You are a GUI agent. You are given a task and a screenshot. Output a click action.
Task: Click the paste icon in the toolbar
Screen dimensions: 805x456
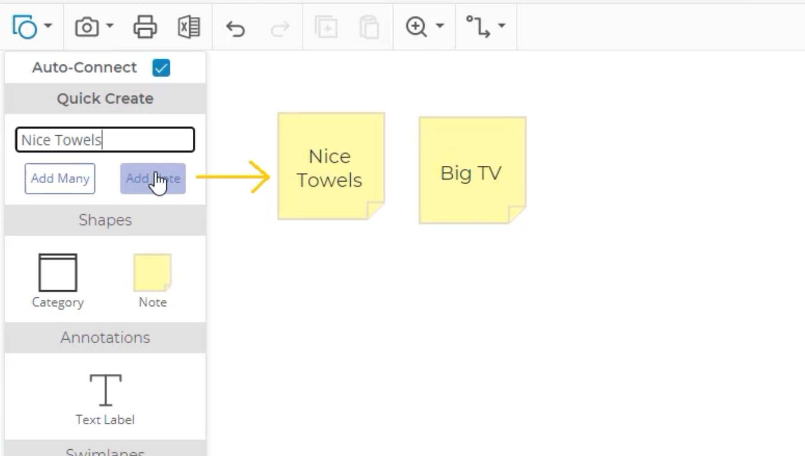370,27
